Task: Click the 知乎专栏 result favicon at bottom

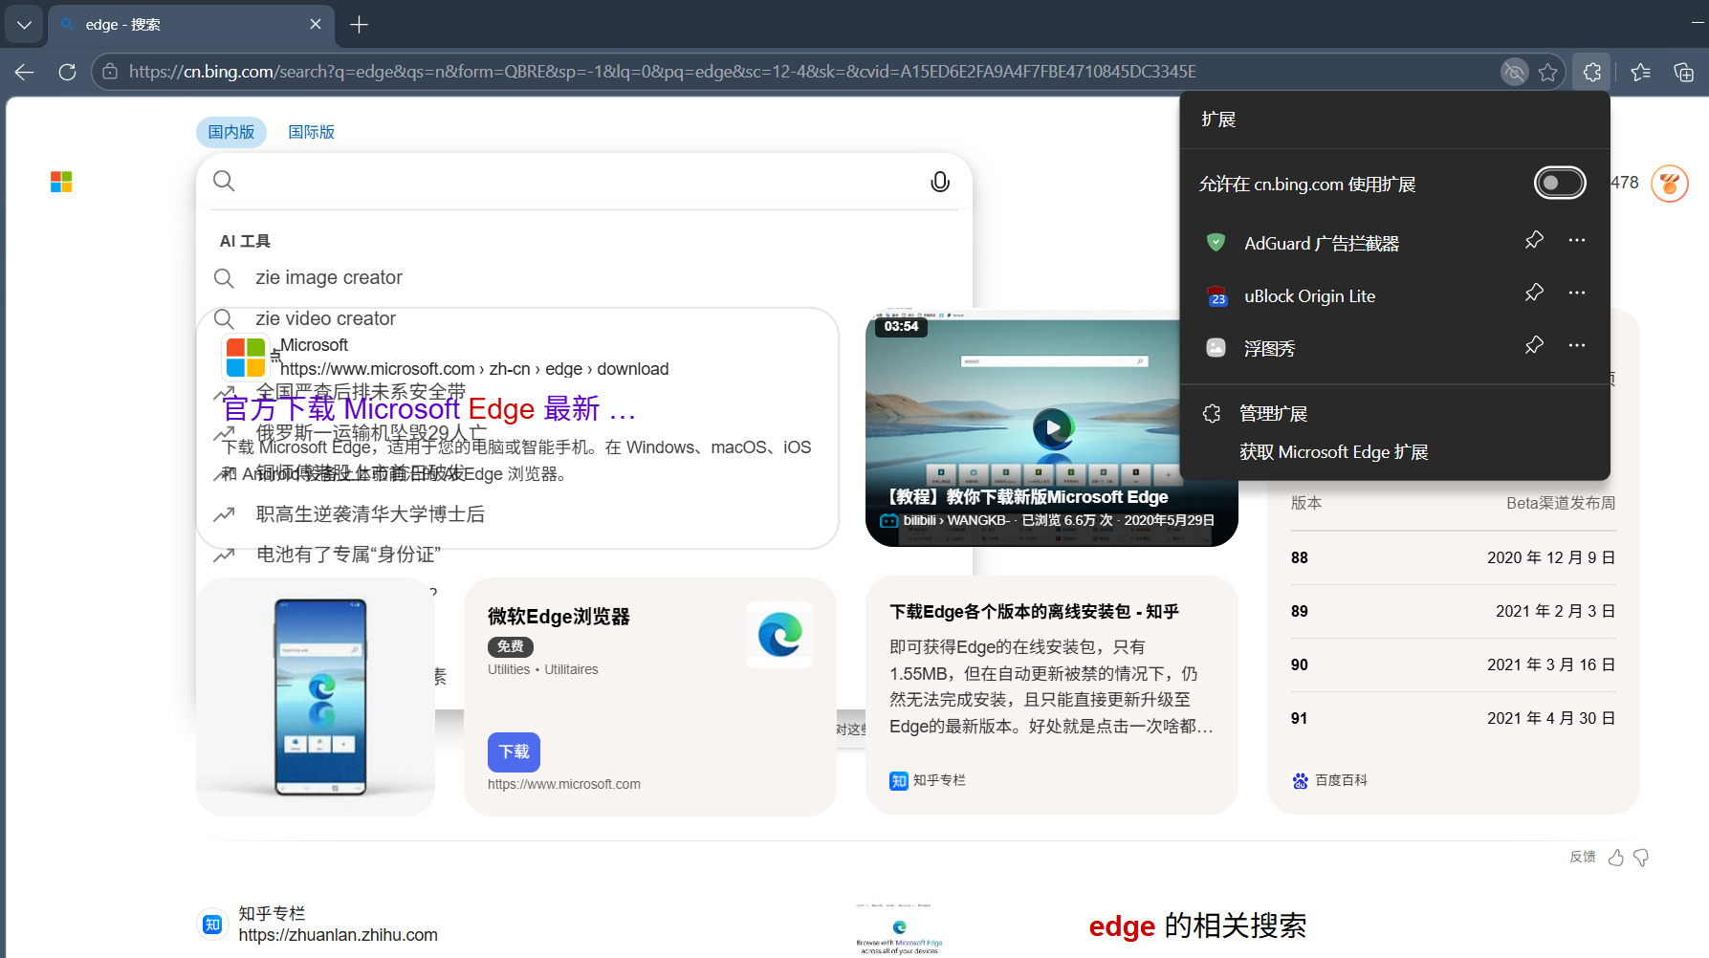Action: click(212, 925)
